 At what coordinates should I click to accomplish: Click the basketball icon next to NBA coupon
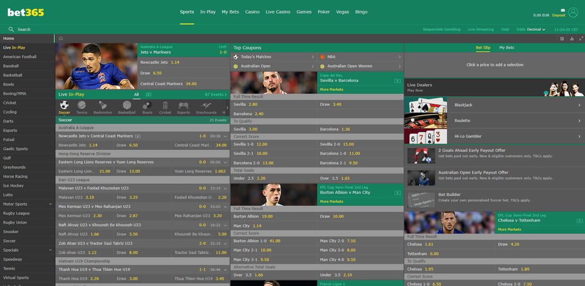(x=322, y=57)
